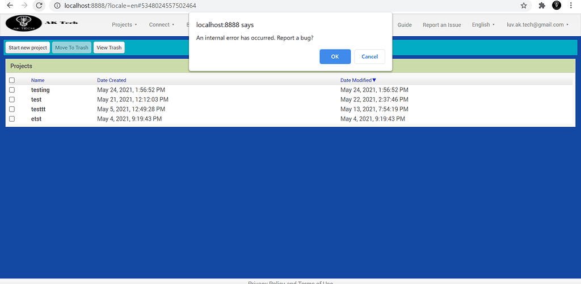
Task: Click Start new project button
Action: [x=28, y=48]
